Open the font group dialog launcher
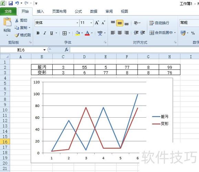Screen dimensions: 199x172 point(105,42)
